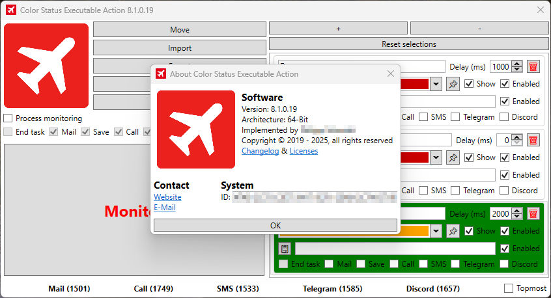Image resolution: width=551 pixels, height=298 pixels.
Task: Click the text field beside the clipboard icon
Action: click(x=395, y=249)
